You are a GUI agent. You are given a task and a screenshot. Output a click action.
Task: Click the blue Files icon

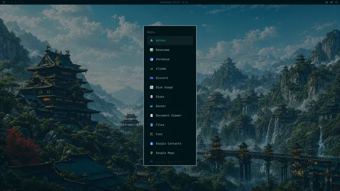(x=151, y=125)
